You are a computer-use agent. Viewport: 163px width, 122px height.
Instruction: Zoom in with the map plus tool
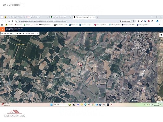point(2,34)
